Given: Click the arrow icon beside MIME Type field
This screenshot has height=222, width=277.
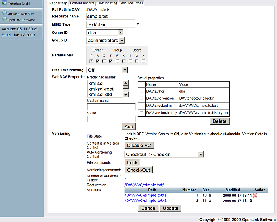Looking at the screenshot, I should [138, 24].
